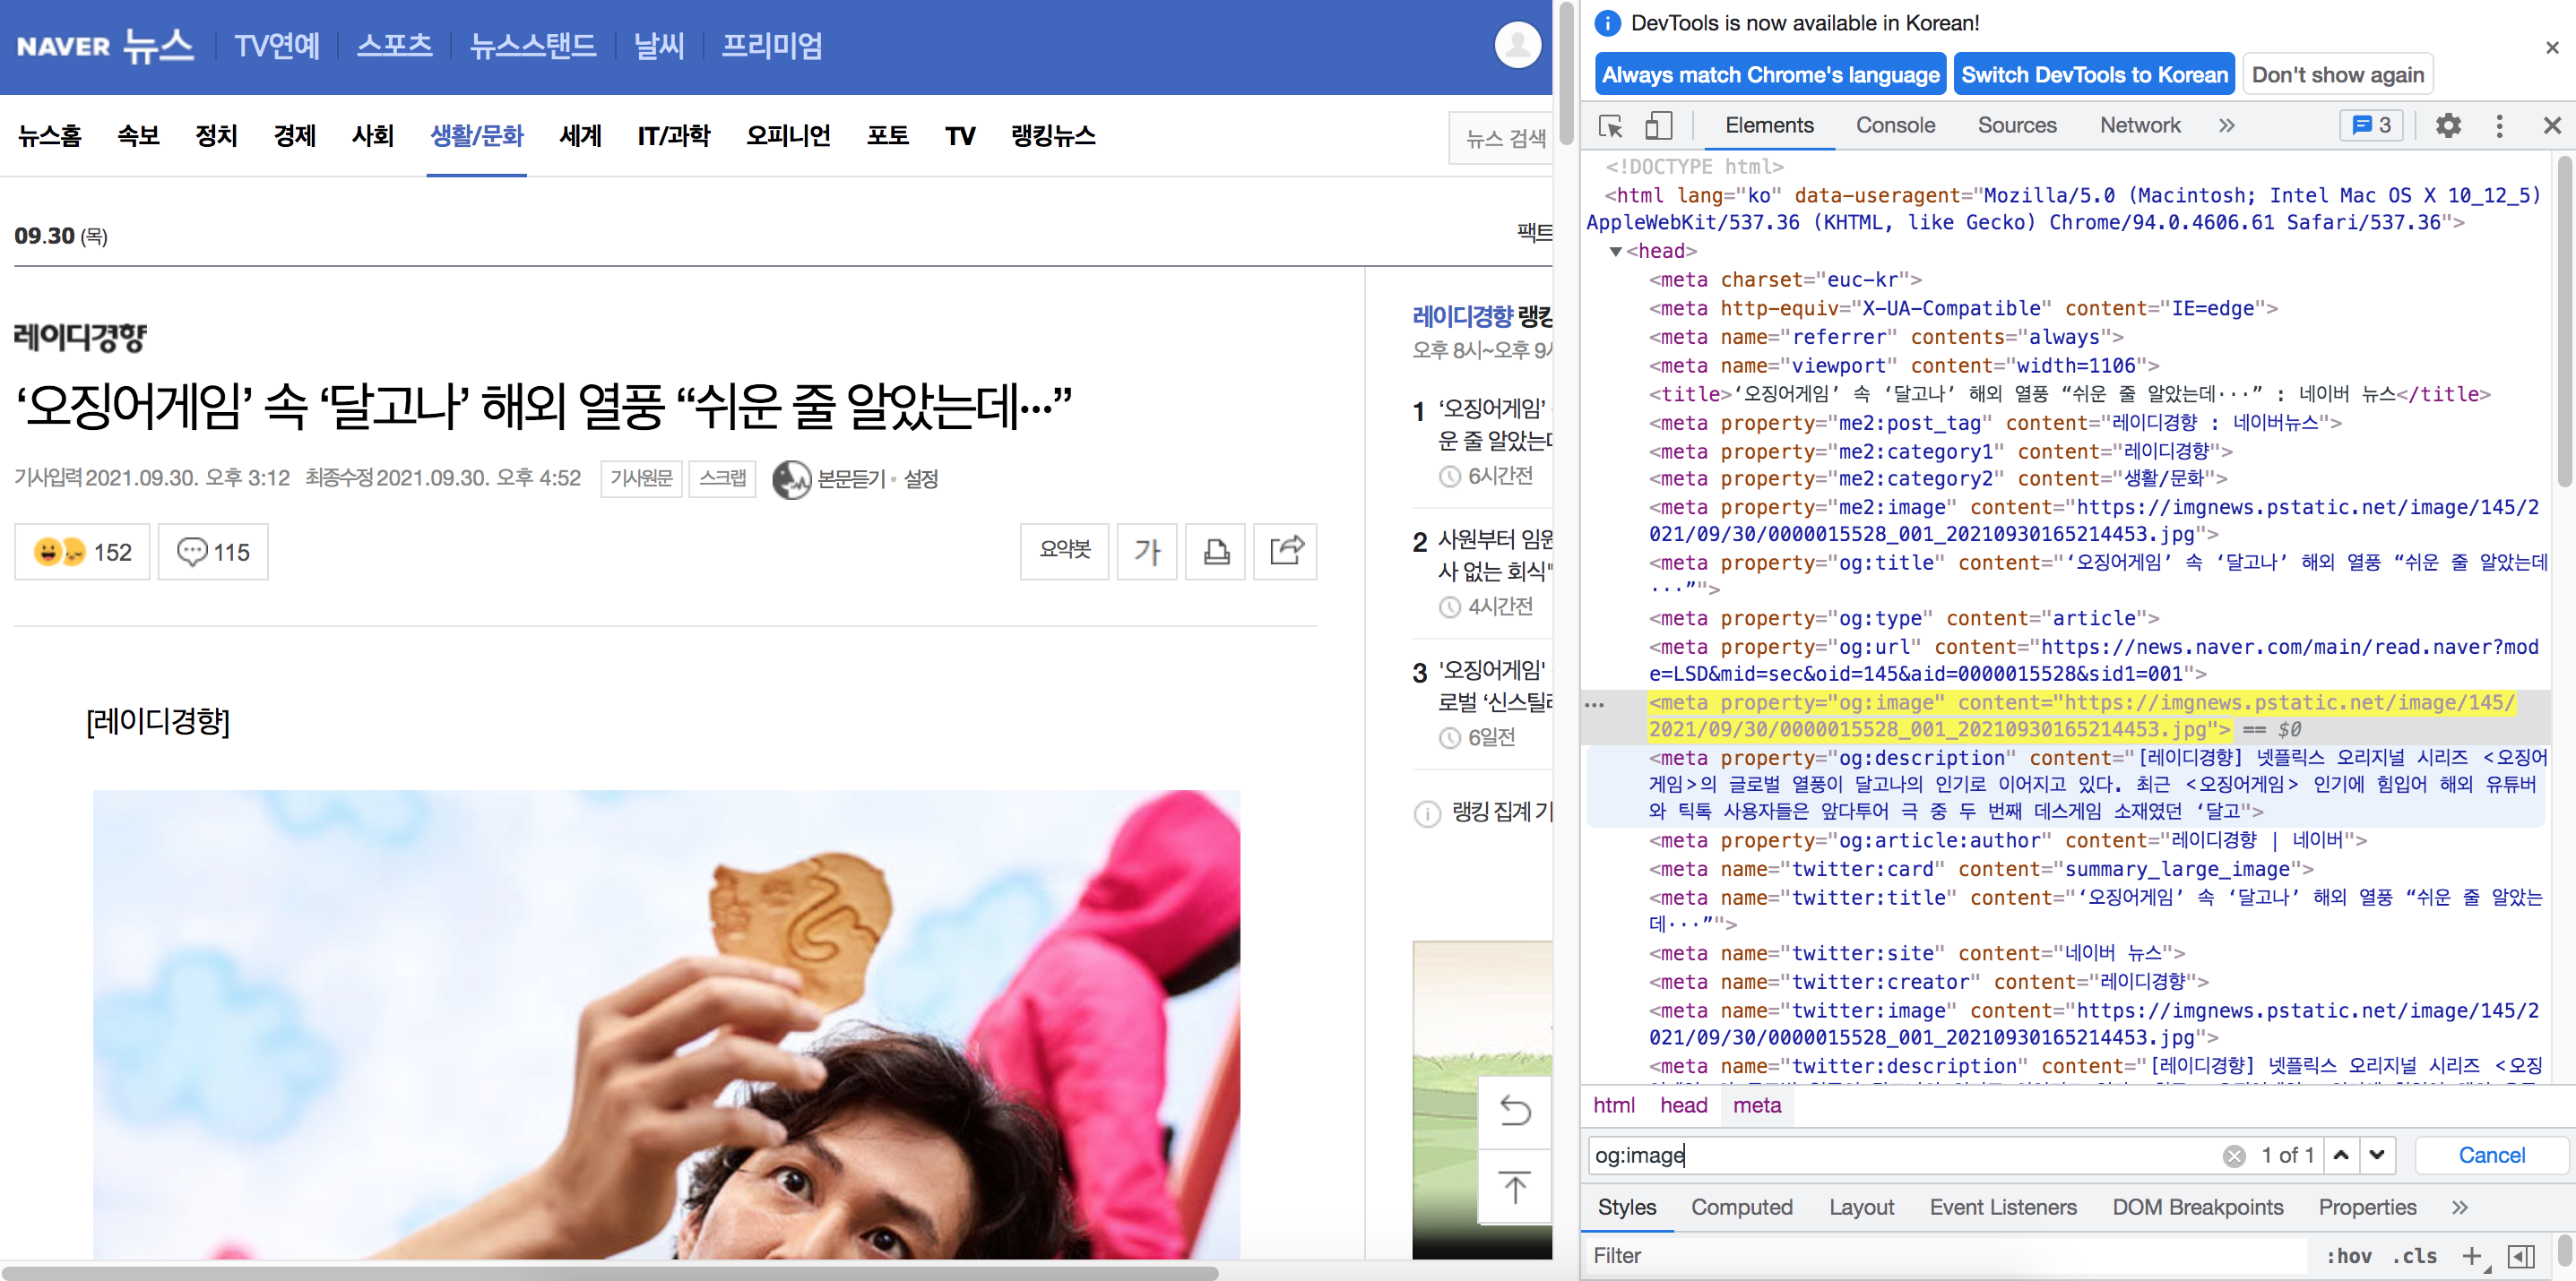Click the Naver profile avatar icon
This screenshot has height=1281, width=2576.
click(1517, 45)
